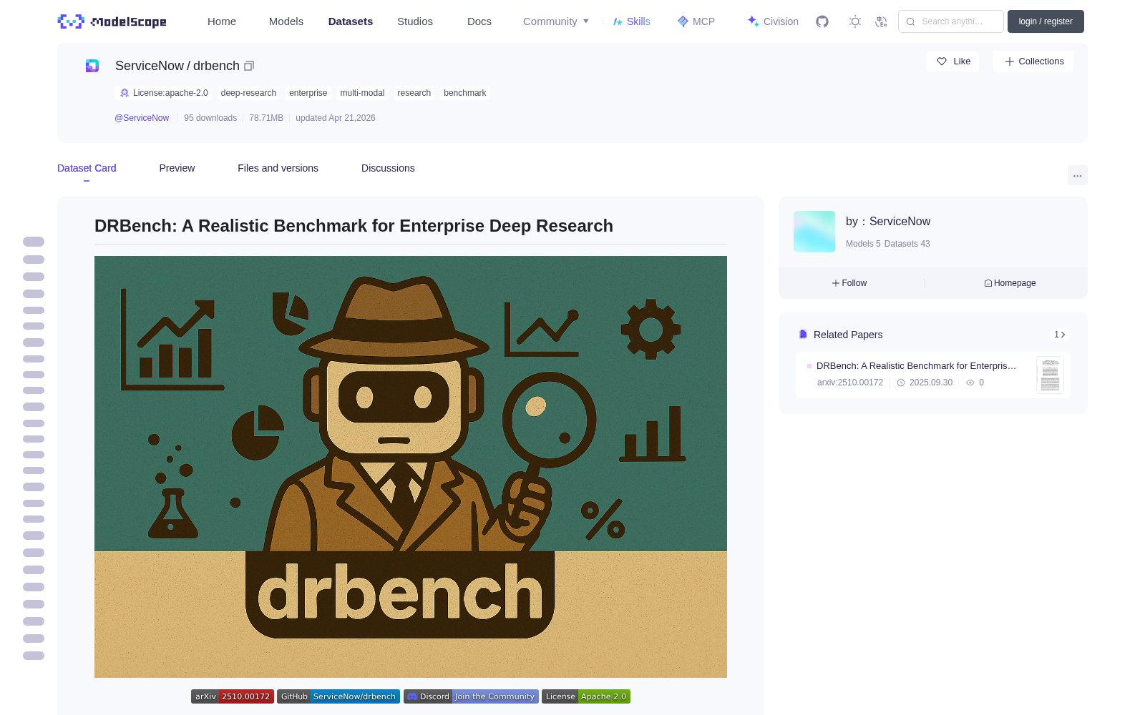Viewport: 1145px width, 715px height.
Task: Copy dataset name with the copy icon
Action: click(249, 66)
